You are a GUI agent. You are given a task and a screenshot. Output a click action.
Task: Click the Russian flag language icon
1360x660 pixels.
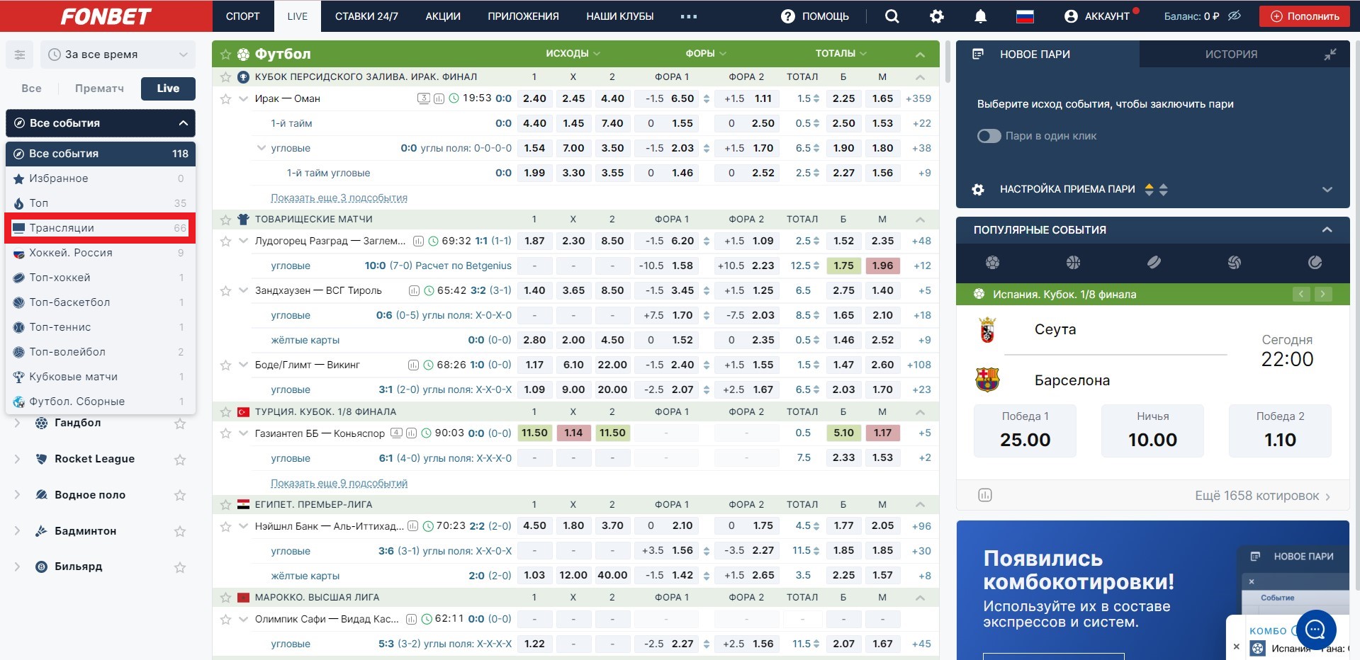1025,16
